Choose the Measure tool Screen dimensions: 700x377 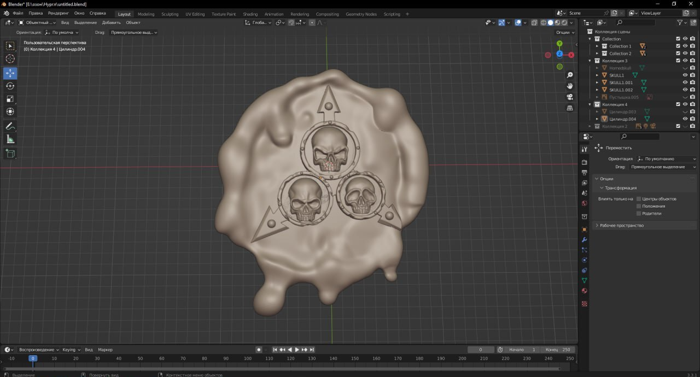pos(10,139)
